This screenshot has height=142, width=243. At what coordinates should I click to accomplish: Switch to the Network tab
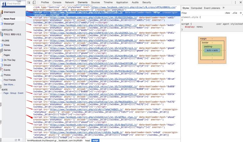(70, 2)
